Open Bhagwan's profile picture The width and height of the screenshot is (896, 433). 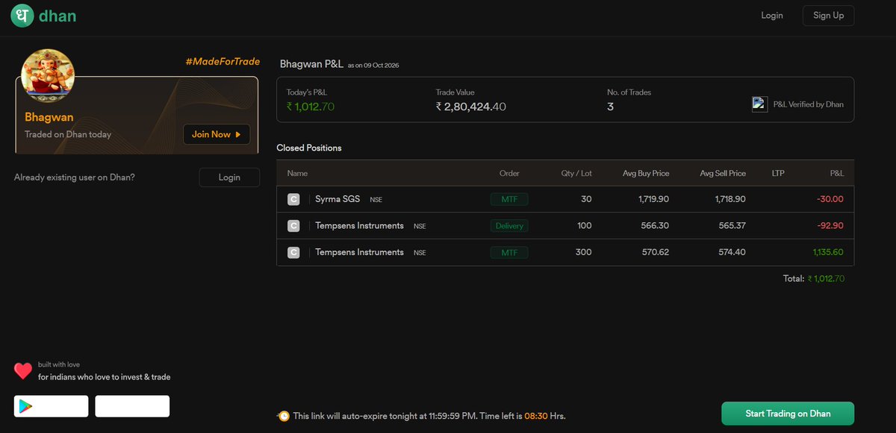48,75
